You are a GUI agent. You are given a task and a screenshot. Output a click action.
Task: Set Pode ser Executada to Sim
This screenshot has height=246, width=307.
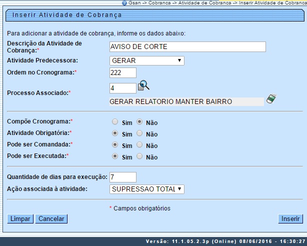tap(115, 156)
